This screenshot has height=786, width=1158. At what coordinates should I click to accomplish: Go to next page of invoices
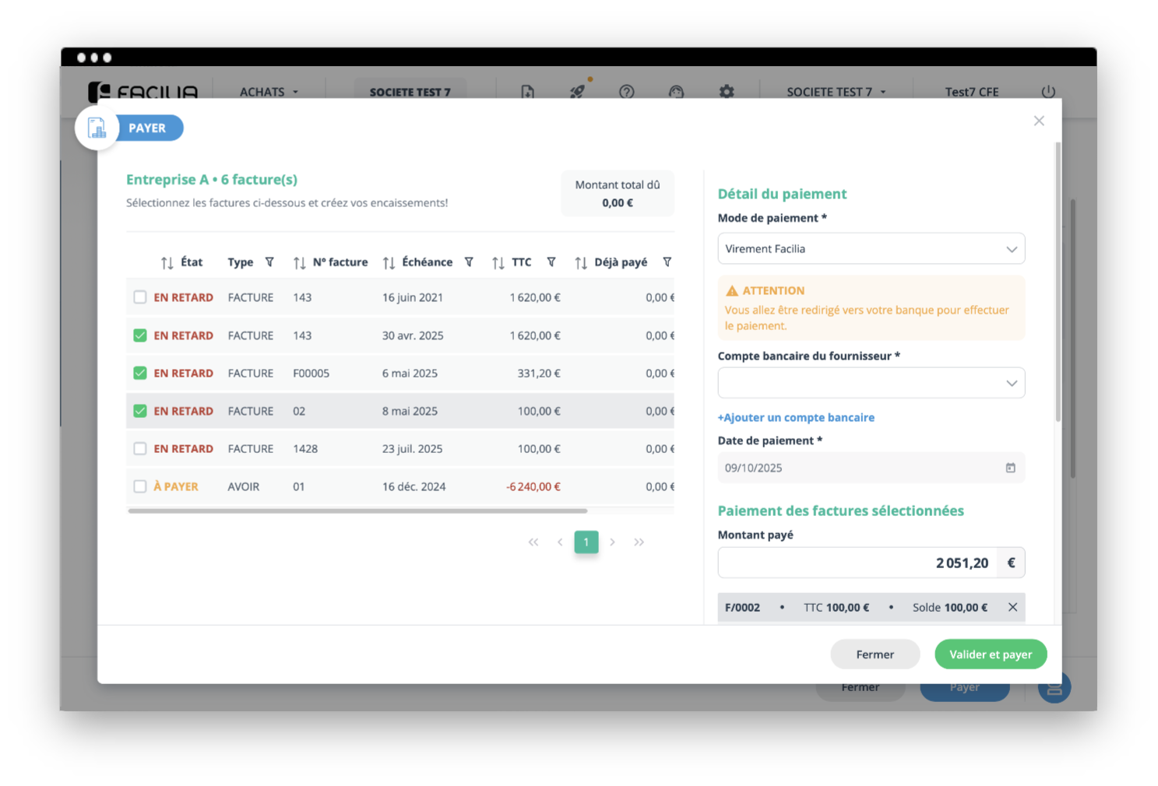[613, 542]
